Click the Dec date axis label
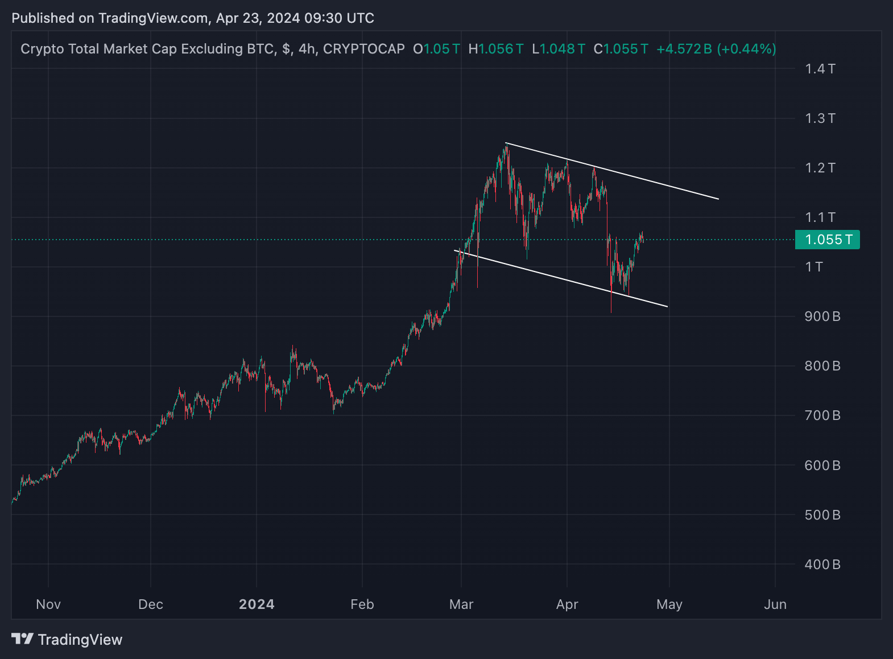 click(x=151, y=604)
